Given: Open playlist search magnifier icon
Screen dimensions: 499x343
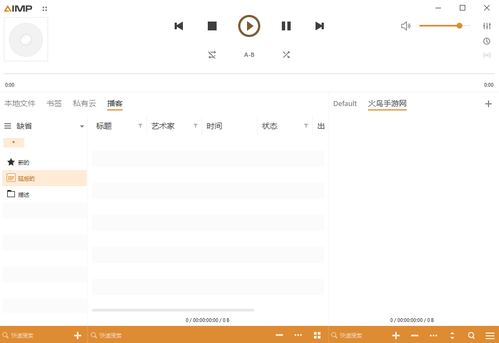Looking at the screenshot, I should pos(471,335).
